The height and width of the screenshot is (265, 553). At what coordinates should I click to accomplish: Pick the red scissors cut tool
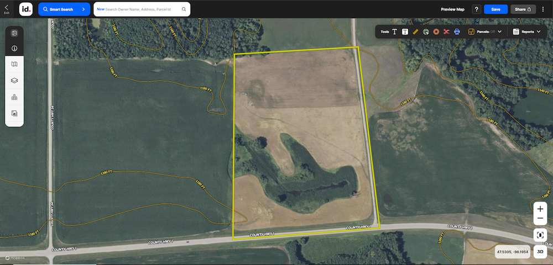click(446, 32)
